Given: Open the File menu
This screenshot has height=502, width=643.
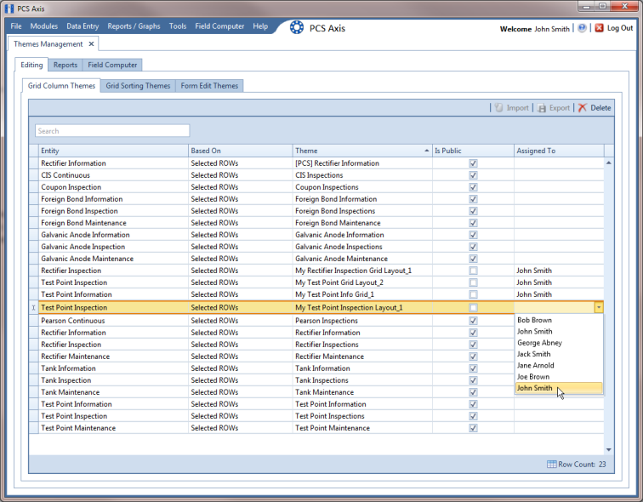Looking at the screenshot, I should [16, 26].
